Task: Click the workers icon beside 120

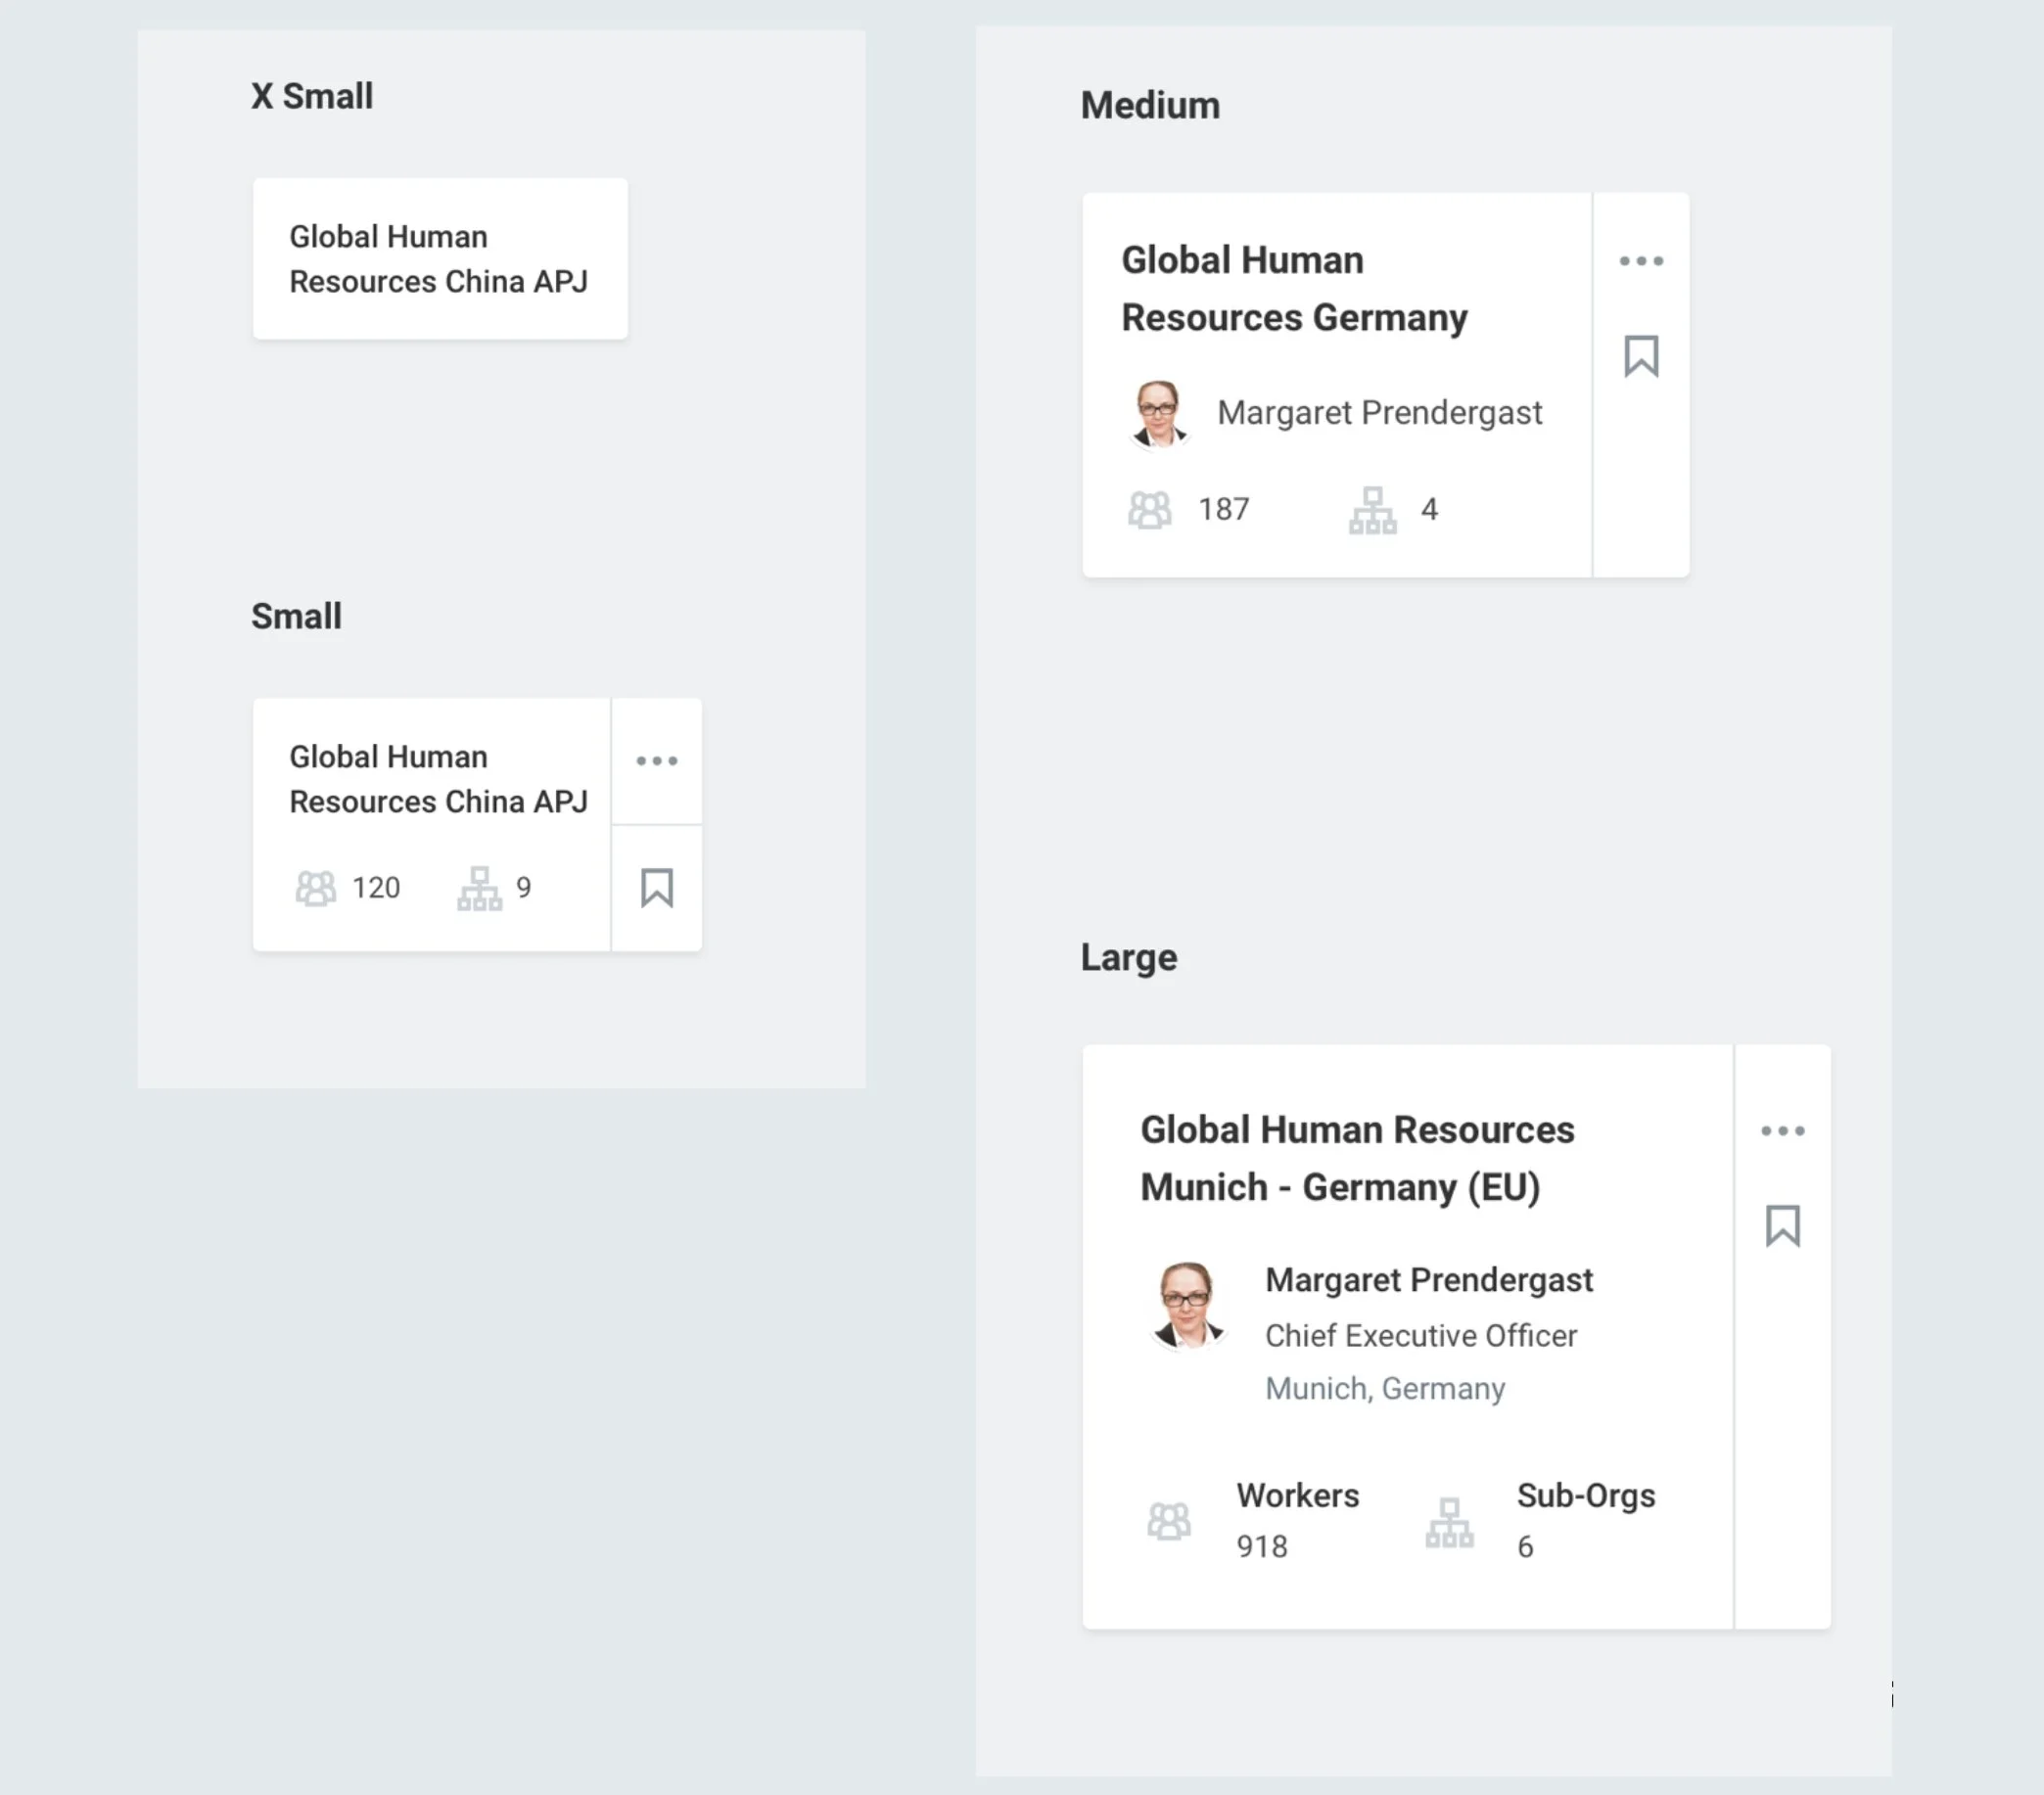Action: [316, 888]
